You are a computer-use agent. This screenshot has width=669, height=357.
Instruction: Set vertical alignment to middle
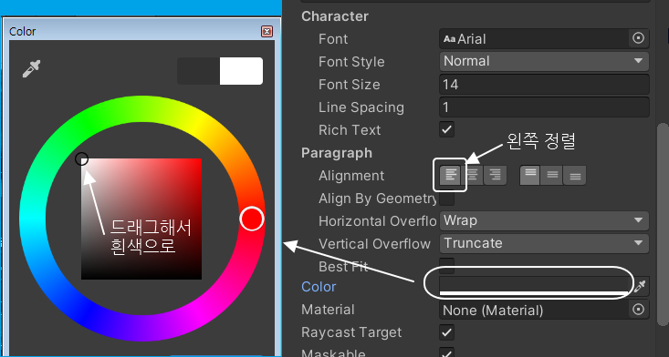click(552, 175)
